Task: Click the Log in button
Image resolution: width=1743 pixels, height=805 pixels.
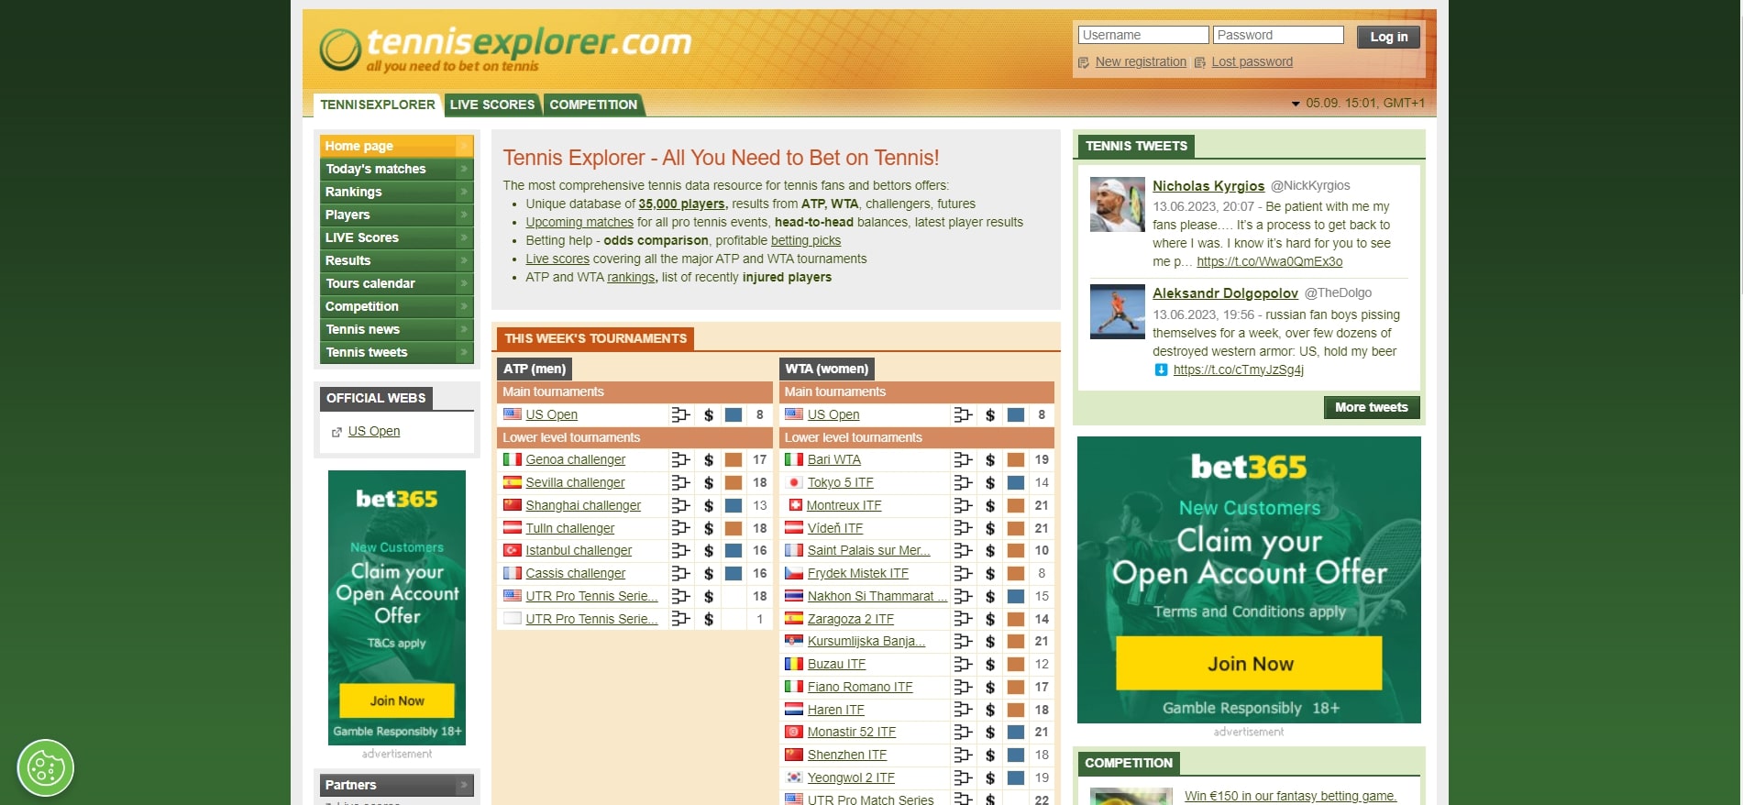Action: pyautogui.click(x=1388, y=37)
